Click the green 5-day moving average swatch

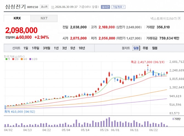7,59
